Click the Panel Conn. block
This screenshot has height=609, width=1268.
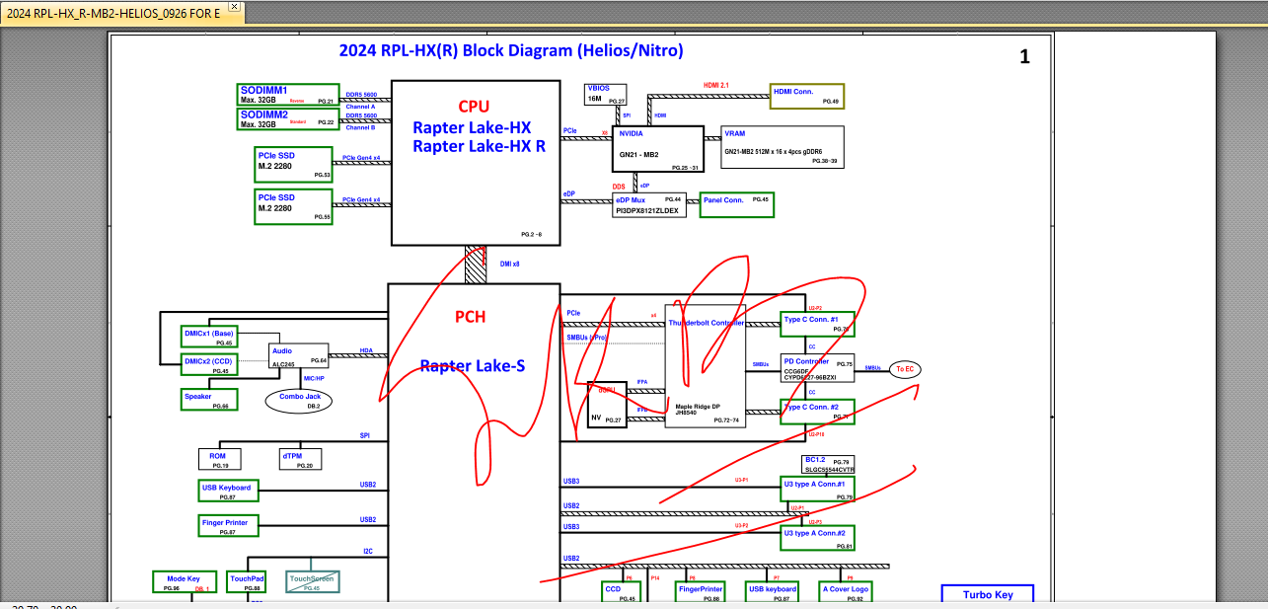737,205
